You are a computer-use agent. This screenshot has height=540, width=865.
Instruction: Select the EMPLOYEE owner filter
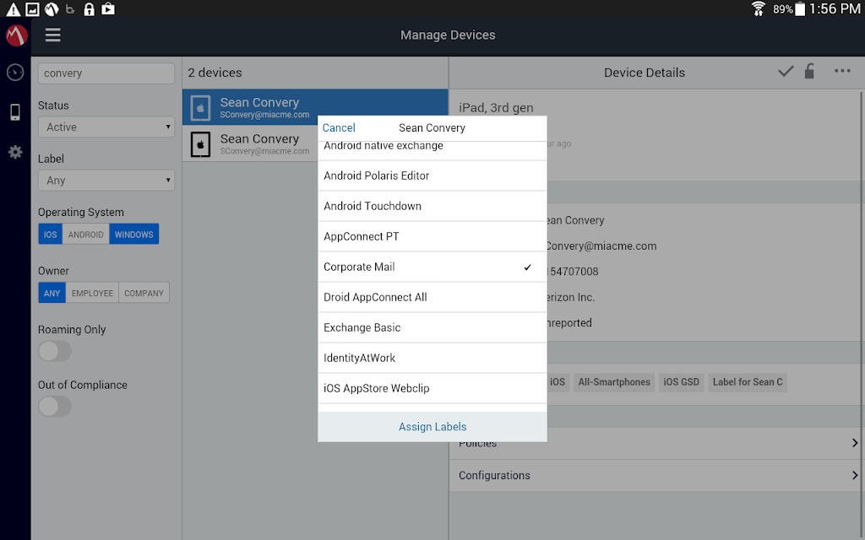(x=92, y=293)
